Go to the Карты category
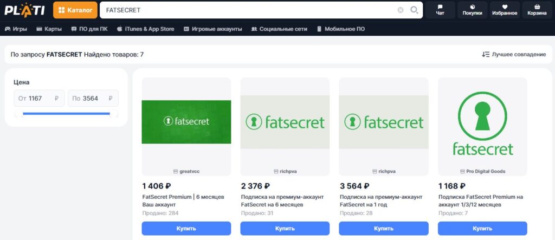The width and height of the screenshot is (555, 240). (x=49, y=29)
